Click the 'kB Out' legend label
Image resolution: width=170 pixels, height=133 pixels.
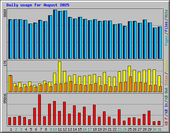166,94
